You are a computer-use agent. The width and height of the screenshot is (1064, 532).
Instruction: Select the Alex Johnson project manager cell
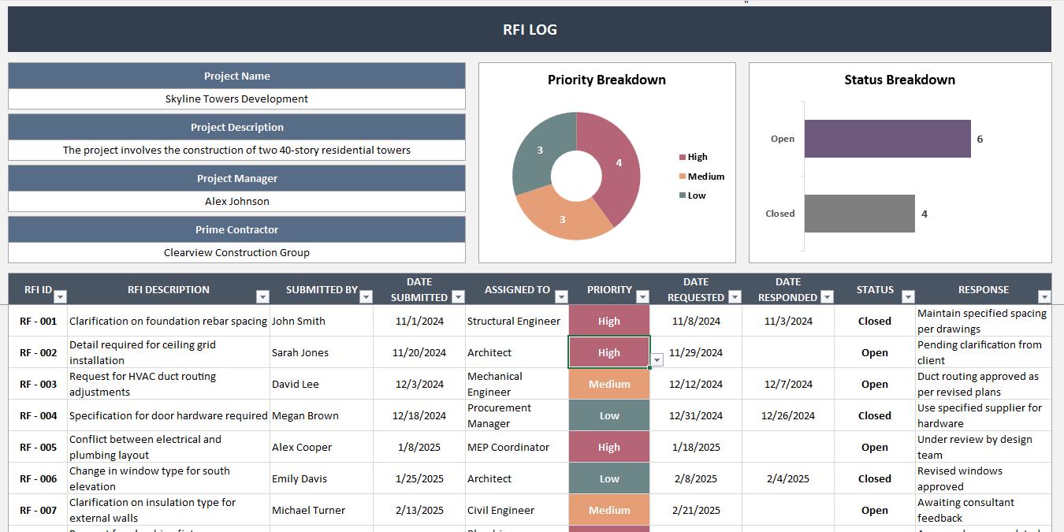236,201
